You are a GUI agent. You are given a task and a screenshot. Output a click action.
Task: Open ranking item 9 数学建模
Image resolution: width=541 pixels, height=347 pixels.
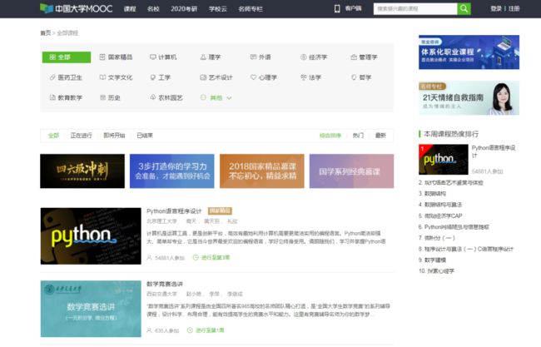432,260
